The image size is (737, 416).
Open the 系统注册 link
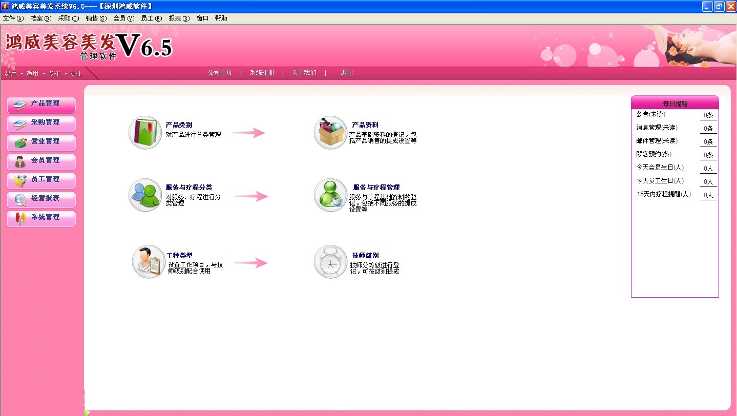(262, 73)
